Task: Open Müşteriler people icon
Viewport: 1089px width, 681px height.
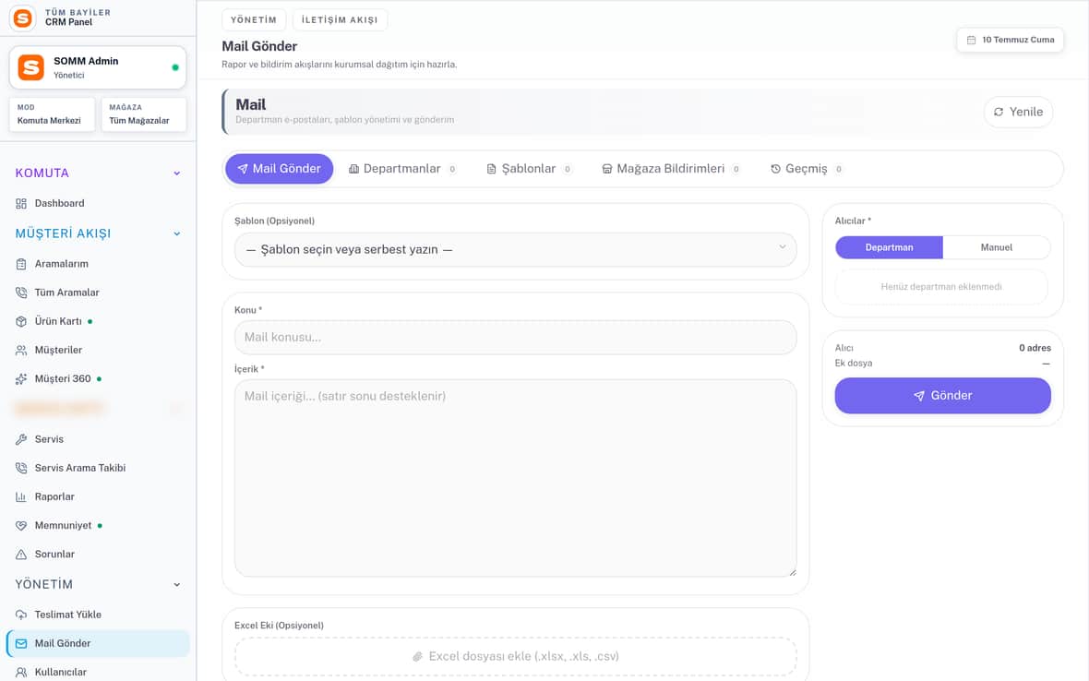Action: point(21,351)
